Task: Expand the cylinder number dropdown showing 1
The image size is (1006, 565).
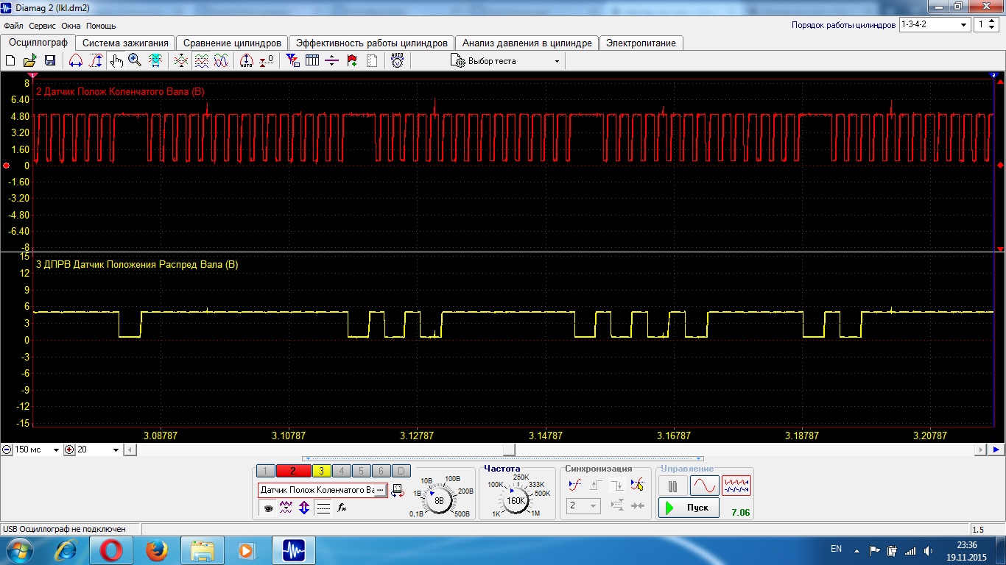Action: (x=985, y=24)
